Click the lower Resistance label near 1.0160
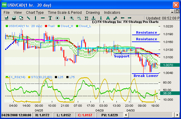The height and width of the screenshot is (119, 181). (x=147, y=39)
